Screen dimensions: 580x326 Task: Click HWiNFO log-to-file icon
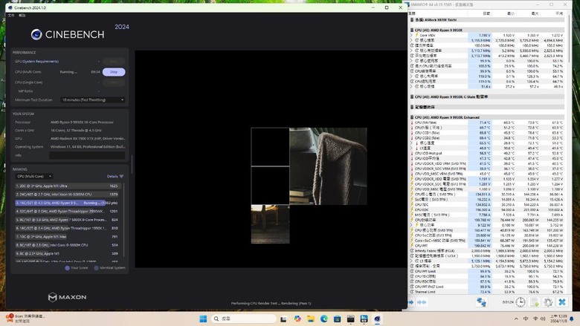pos(535,302)
